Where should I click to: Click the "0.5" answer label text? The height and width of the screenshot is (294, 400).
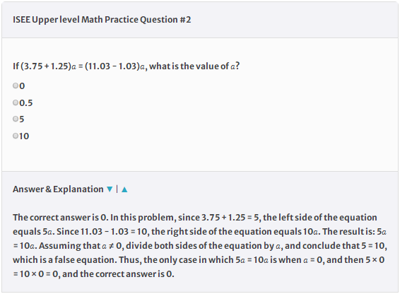(x=26, y=103)
